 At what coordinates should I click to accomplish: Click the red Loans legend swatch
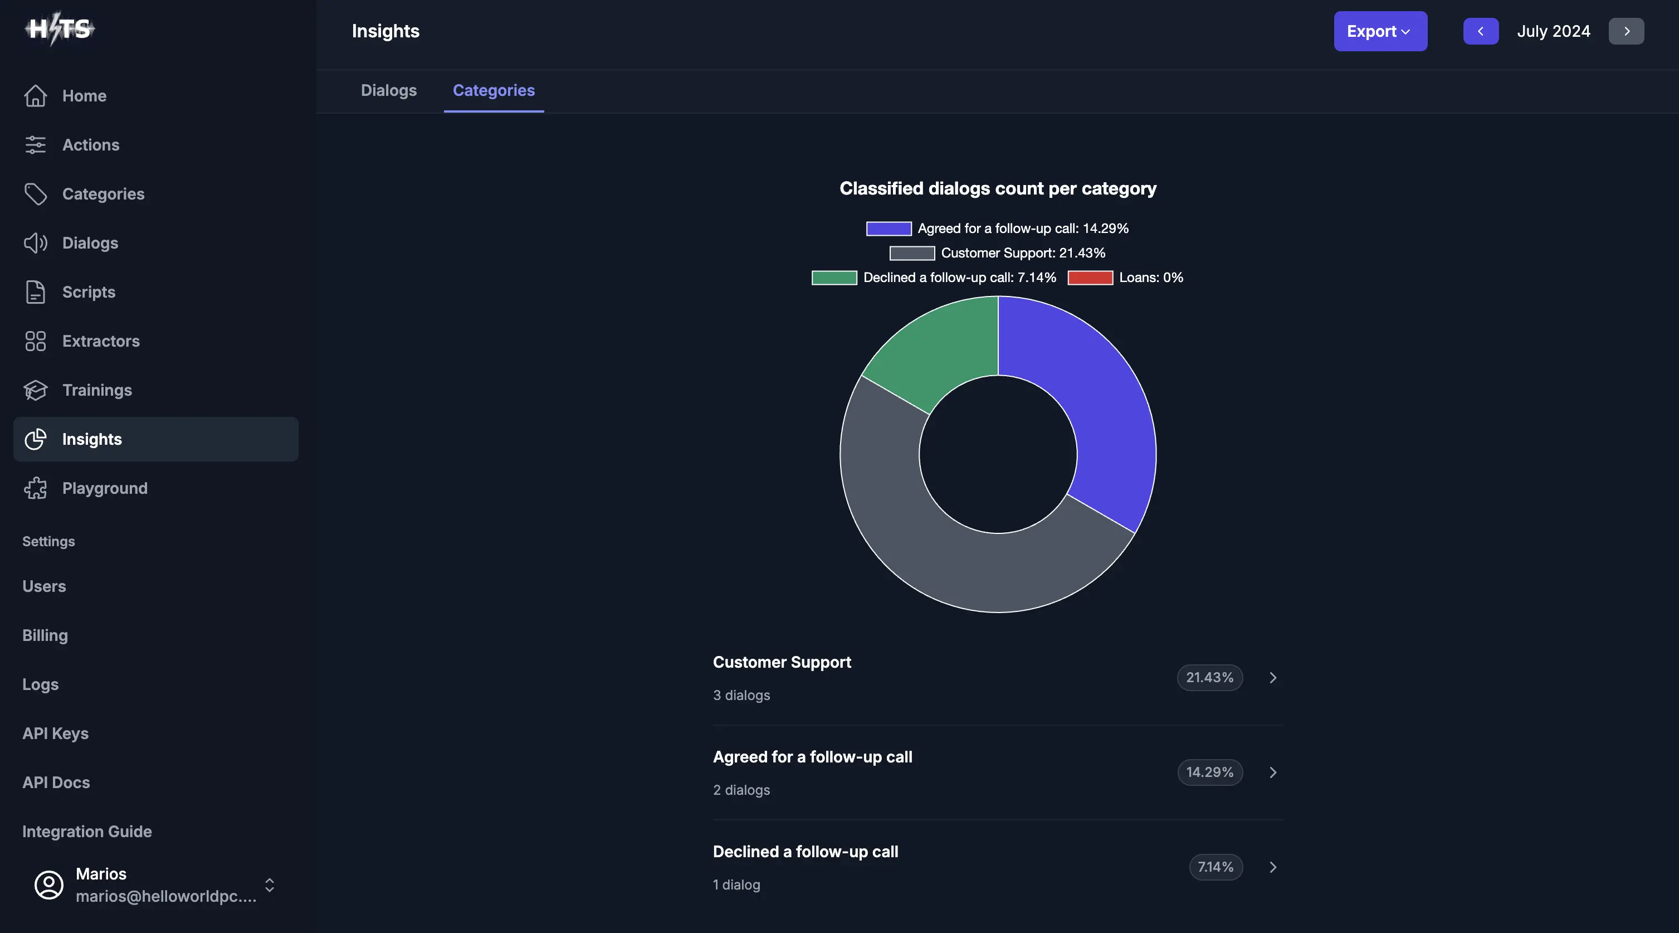coord(1090,278)
